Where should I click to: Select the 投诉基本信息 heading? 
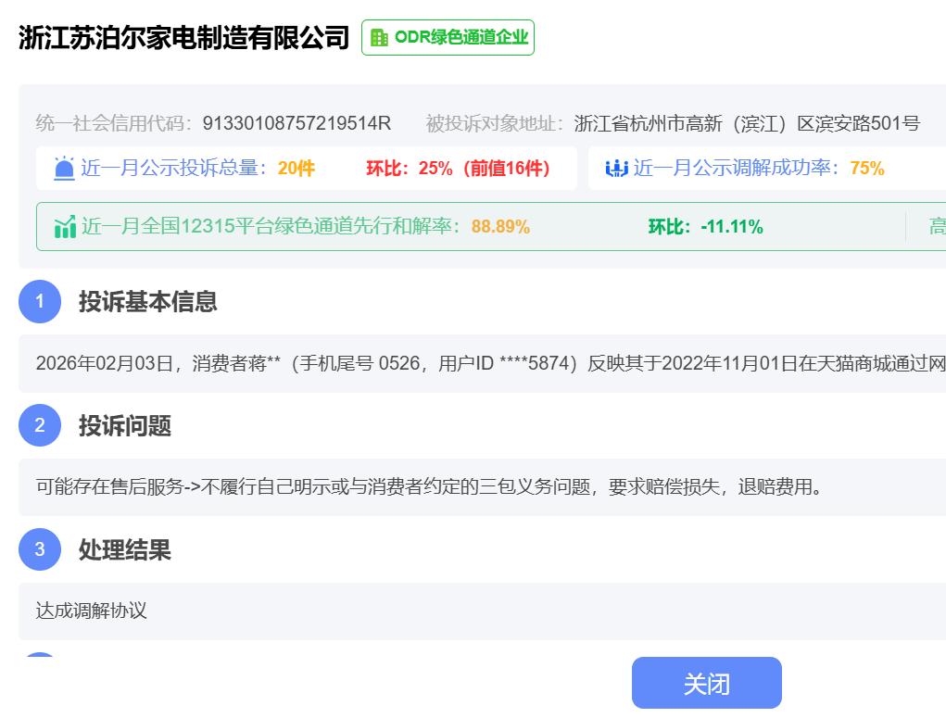(x=148, y=302)
